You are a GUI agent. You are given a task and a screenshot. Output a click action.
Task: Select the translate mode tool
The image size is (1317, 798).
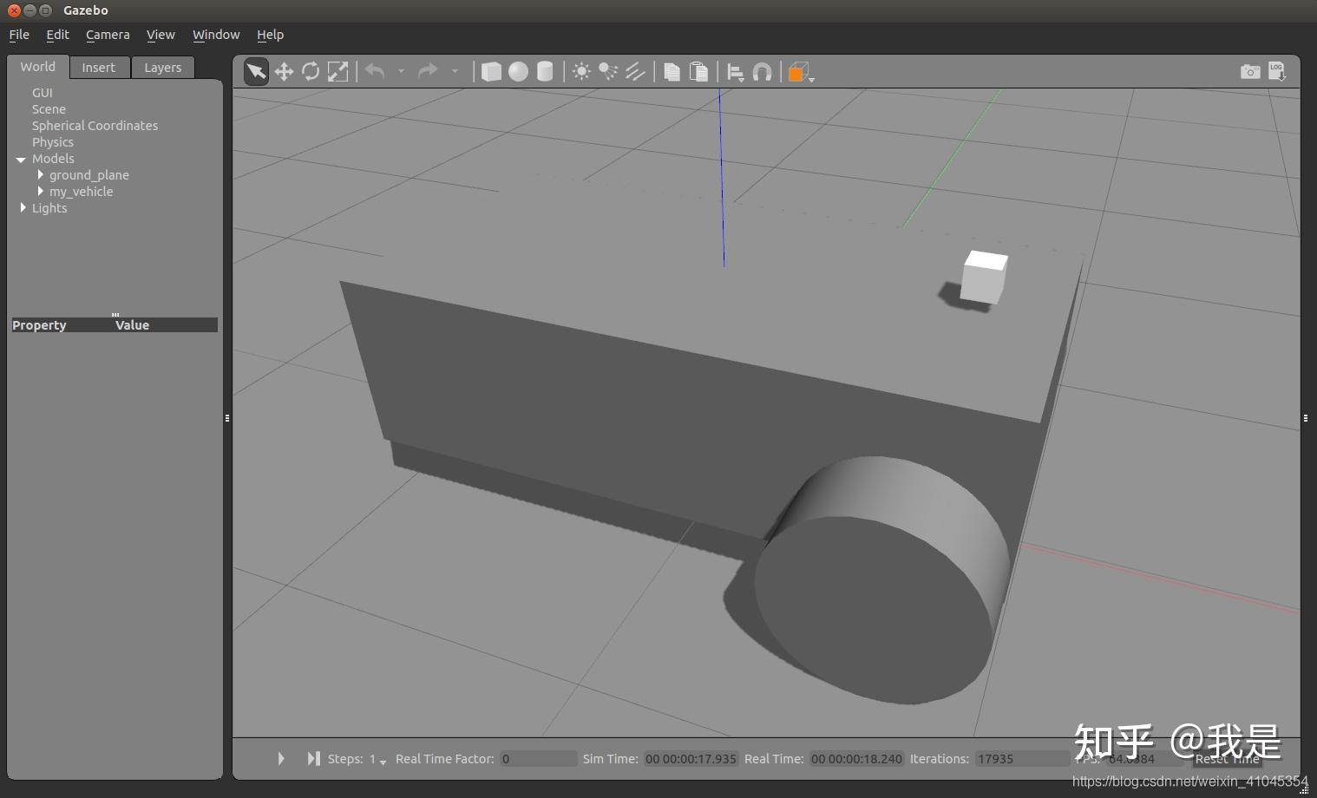pyautogui.click(x=284, y=72)
